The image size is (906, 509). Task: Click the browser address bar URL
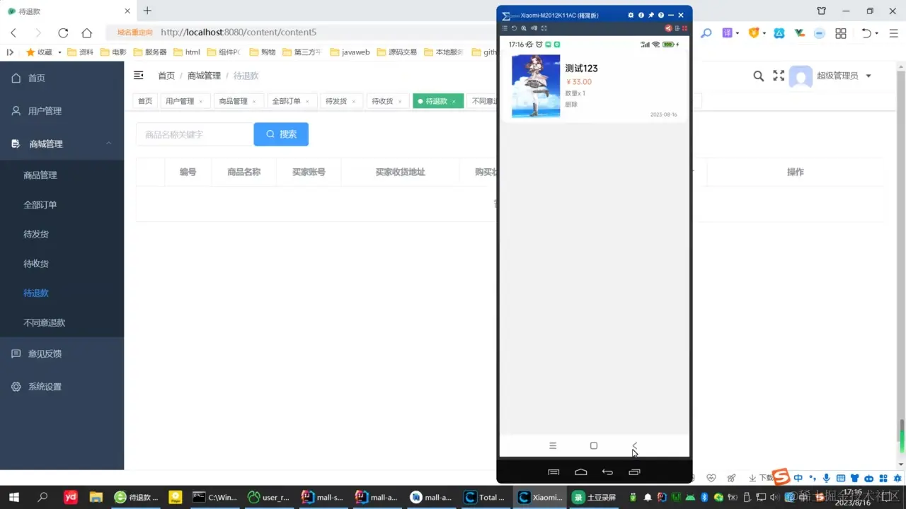coord(239,33)
